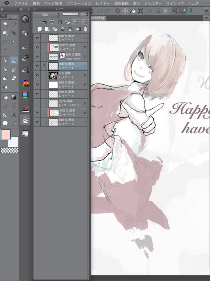Expand the side palette dock right chevron
Viewport: 210px width, 281px height.
click(29, 10)
